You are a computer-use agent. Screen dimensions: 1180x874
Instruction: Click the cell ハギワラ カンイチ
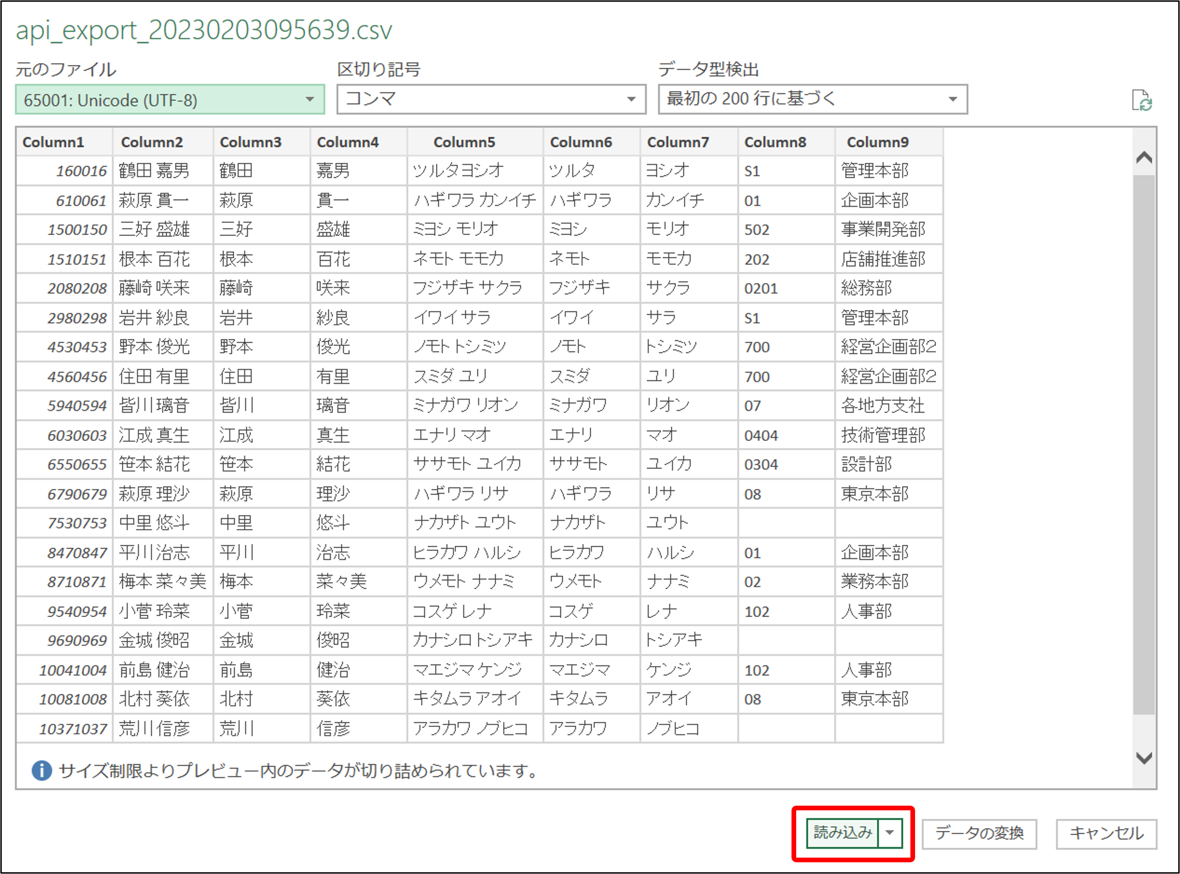(x=475, y=200)
